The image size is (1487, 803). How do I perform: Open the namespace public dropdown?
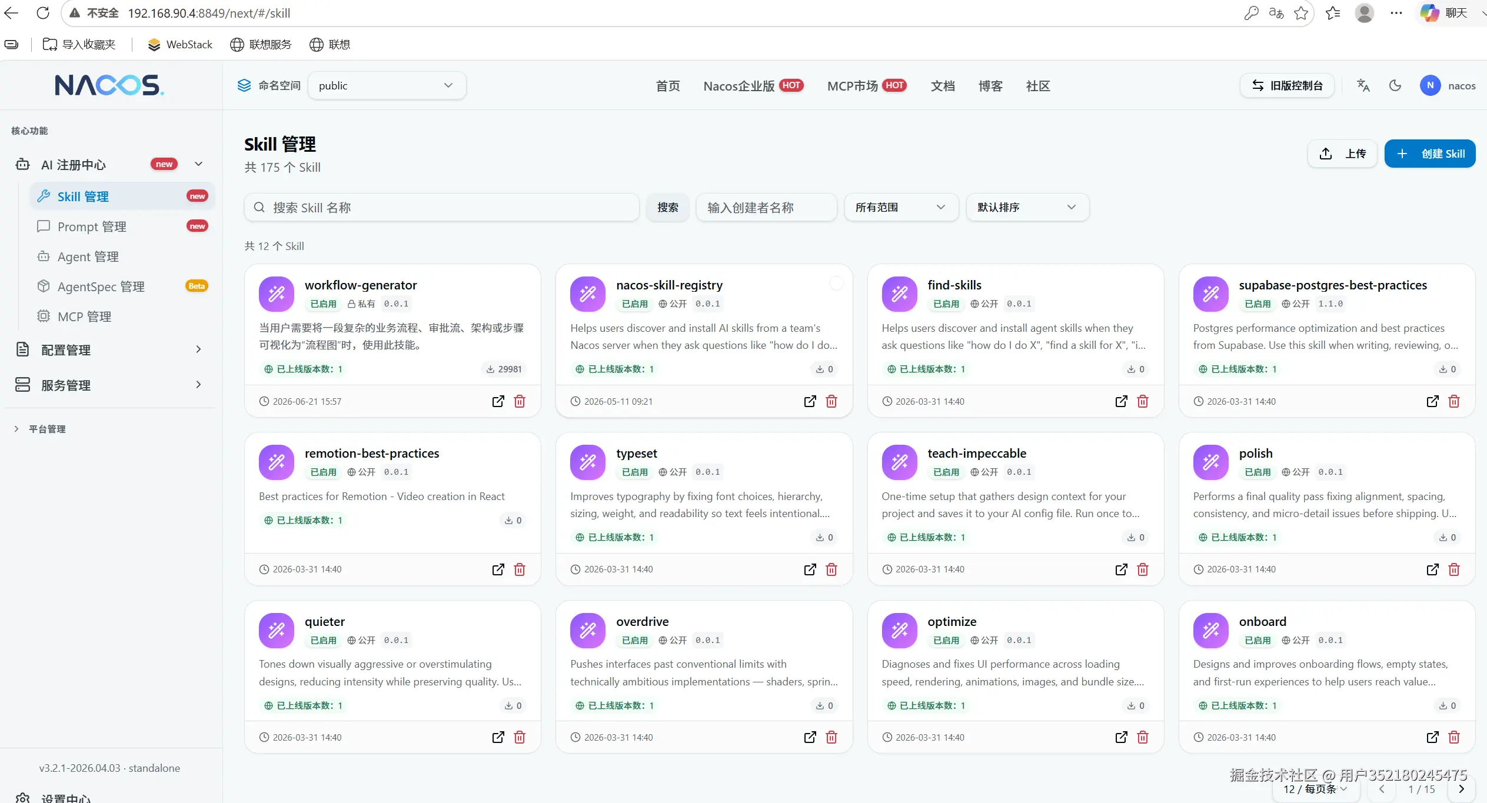(x=387, y=86)
